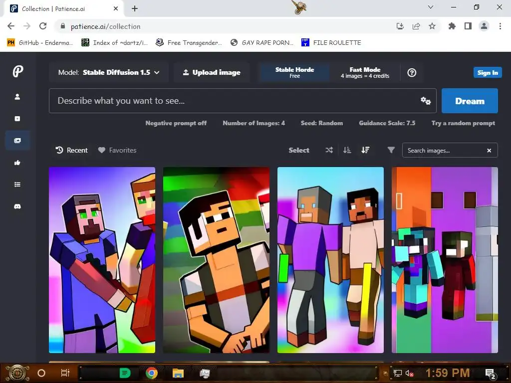Open the fourth image with orange purple background

pos(445,260)
